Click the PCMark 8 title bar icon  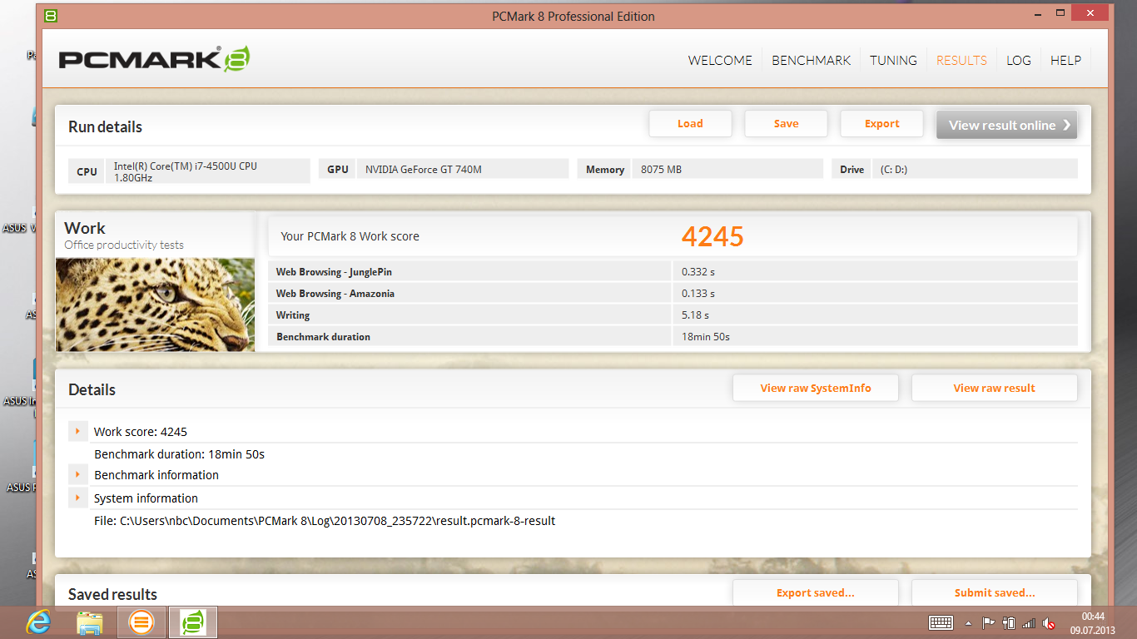tap(51, 16)
